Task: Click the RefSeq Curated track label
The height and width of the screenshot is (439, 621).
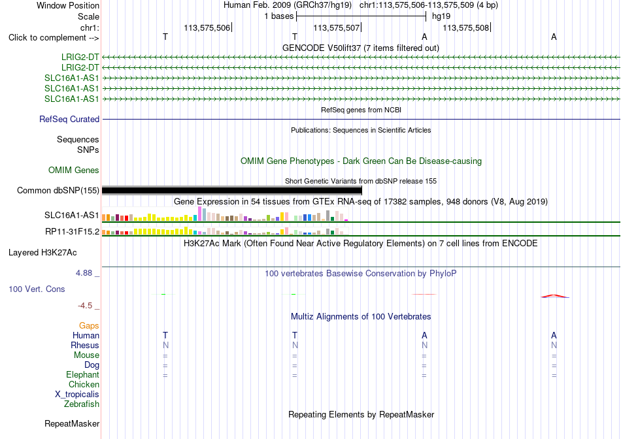Action: (x=69, y=119)
